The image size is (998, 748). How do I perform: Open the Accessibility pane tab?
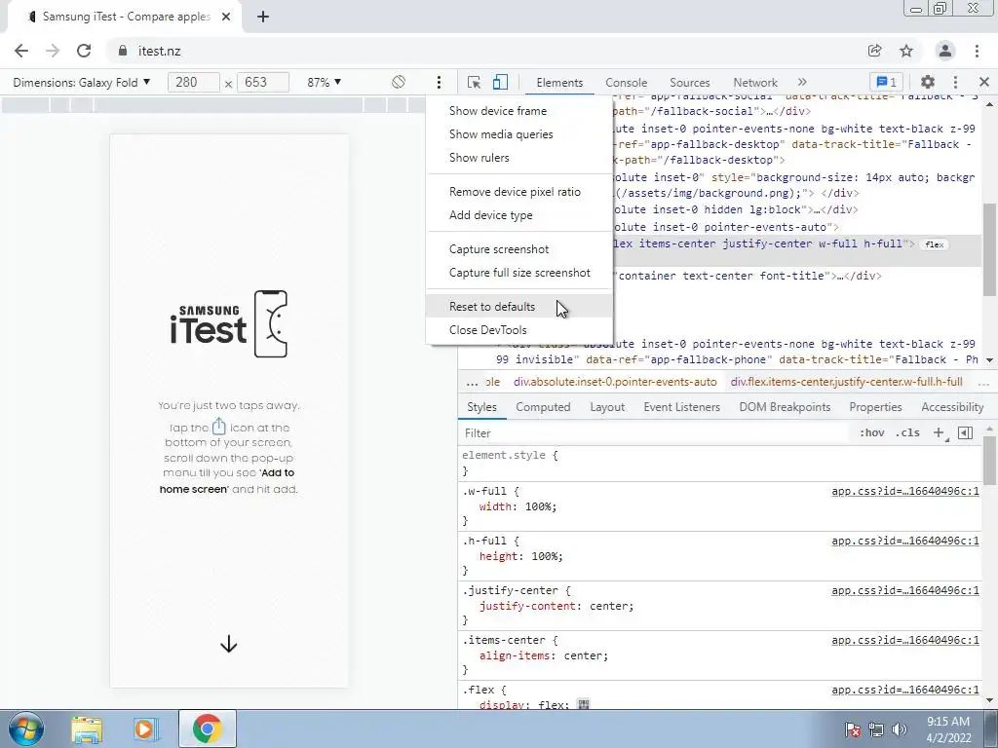[x=952, y=407]
